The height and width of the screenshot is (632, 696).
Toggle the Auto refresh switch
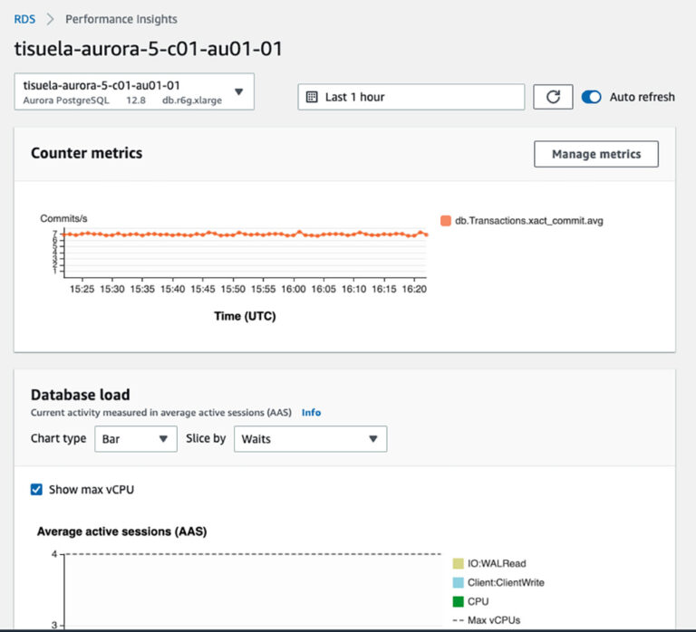591,97
